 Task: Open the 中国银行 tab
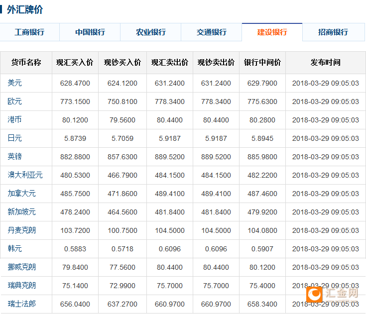90,32
